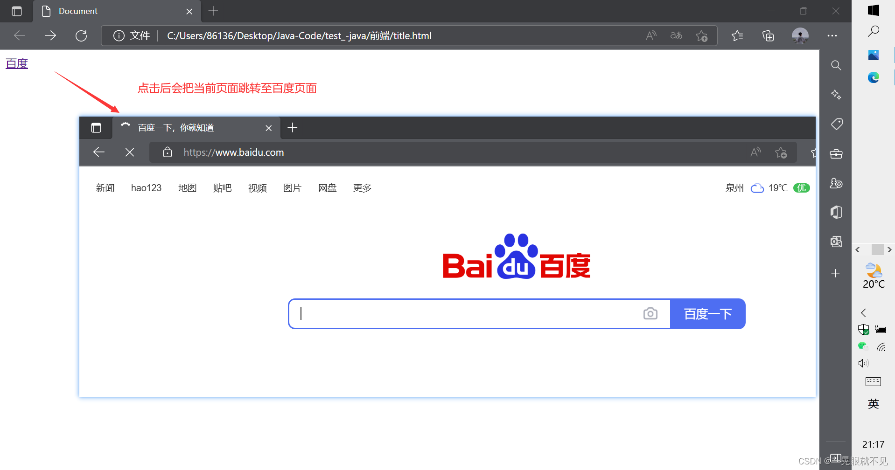Open browser settings and more menu
Screen dimensions: 895x470
(832, 35)
